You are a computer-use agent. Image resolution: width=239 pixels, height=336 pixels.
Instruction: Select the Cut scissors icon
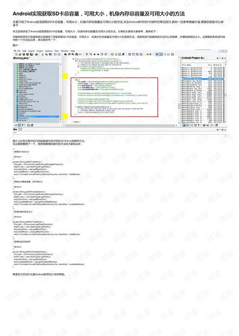click(42, 54)
